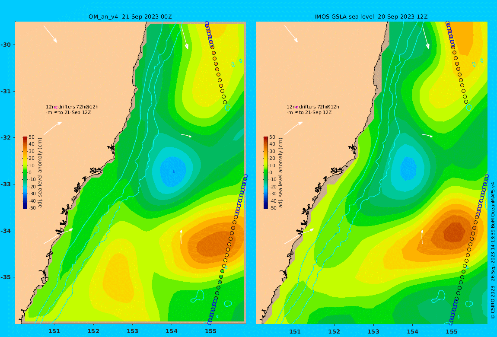Click 'adj. sea level anomaly (cm)' in IMOS GSLA panel

pos(280,173)
